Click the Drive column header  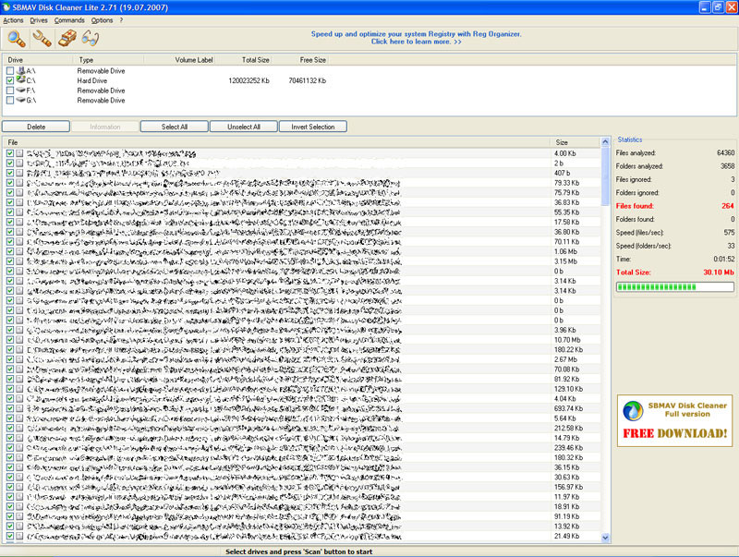(x=38, y=60)
